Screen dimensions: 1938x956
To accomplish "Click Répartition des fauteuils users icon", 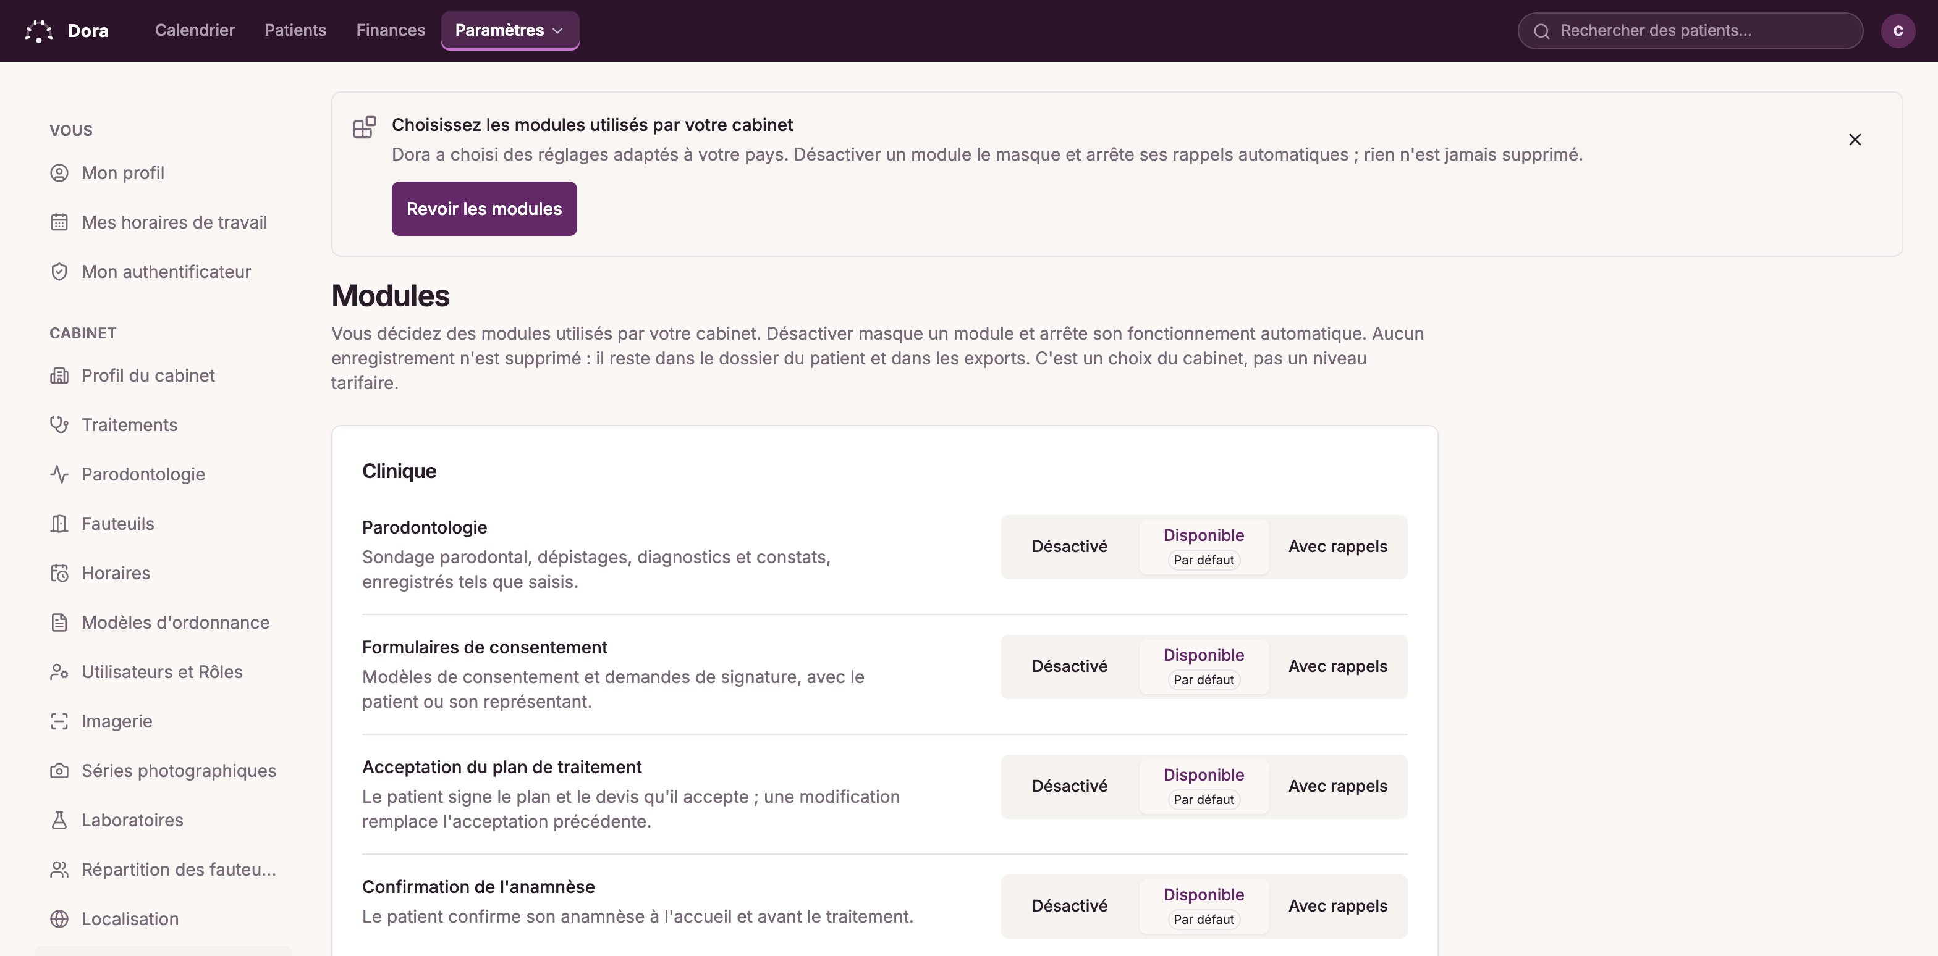I will pyautogui.click(x=59, y=870).
